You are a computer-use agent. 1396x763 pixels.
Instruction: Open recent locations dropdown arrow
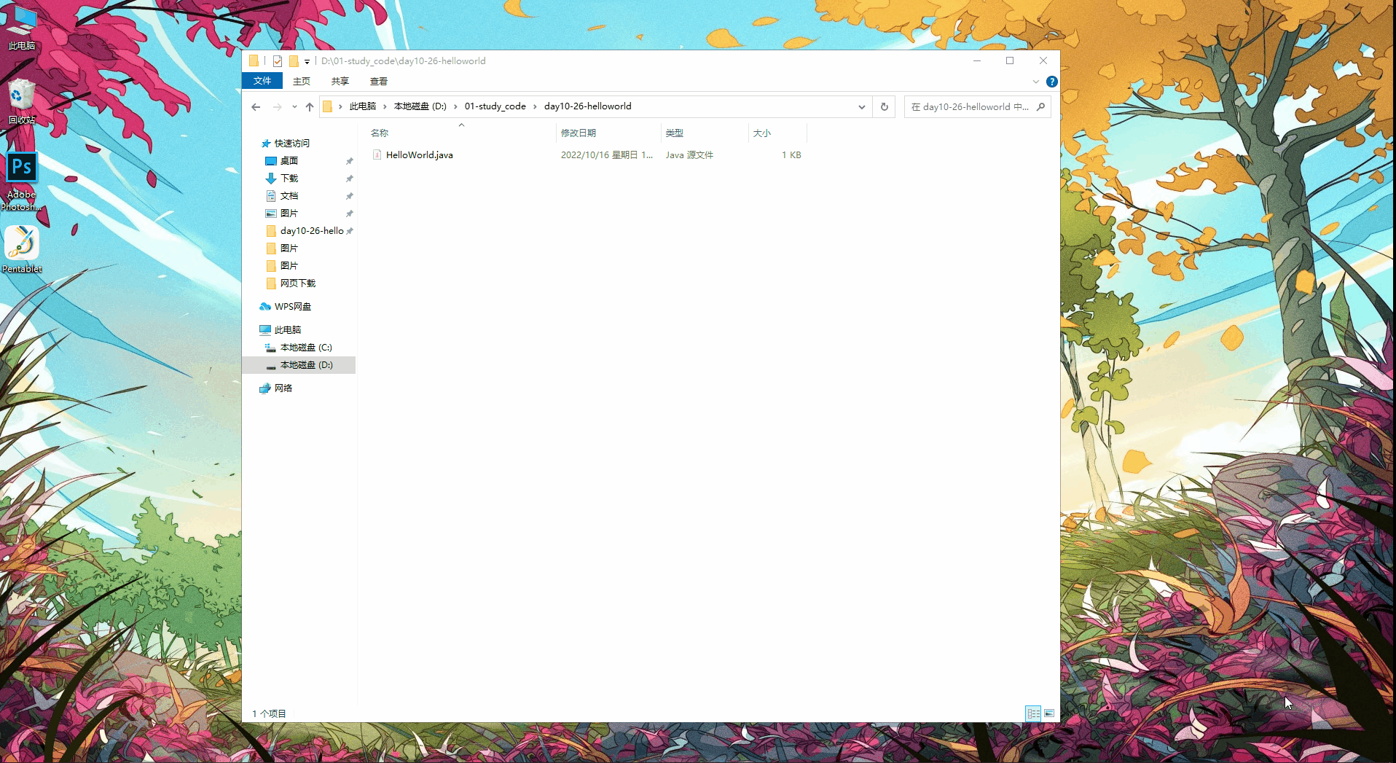pyautogui.click(x=294, y=107)
